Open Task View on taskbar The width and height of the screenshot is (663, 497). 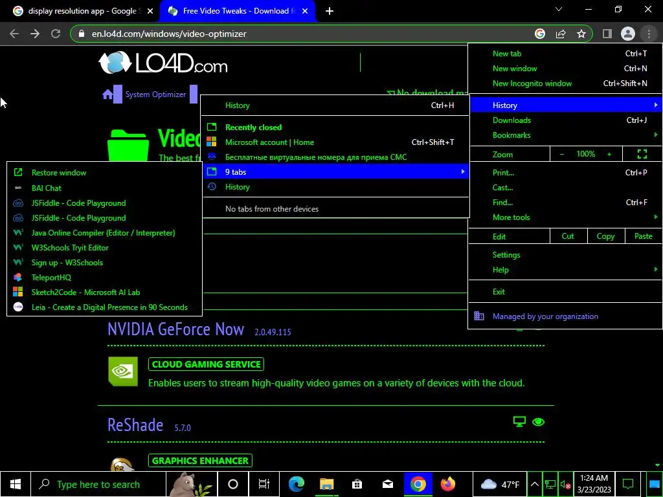click(264, 484)
